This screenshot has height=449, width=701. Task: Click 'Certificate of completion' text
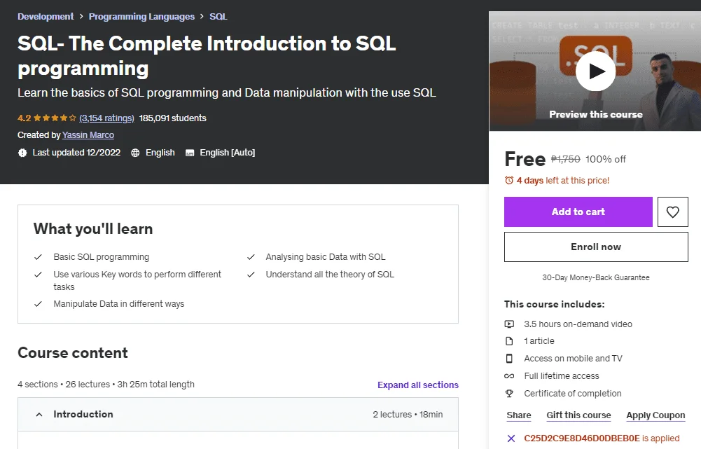click(x=573, y=393)
